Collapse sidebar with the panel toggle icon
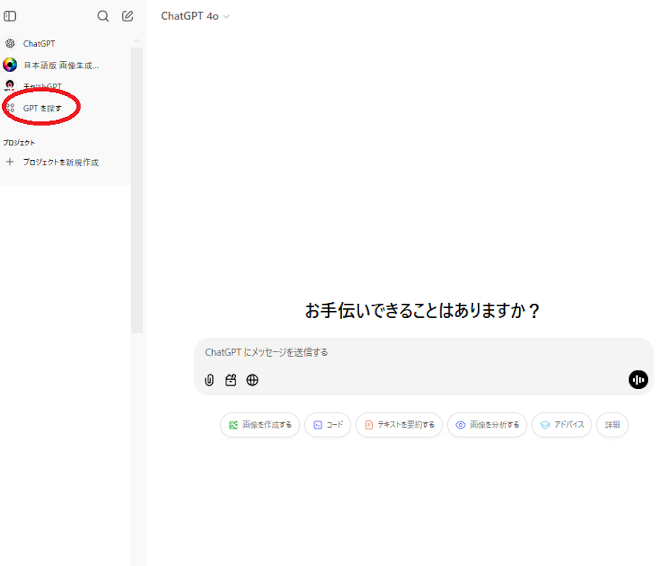The width and height of the screenshot is (669, 566). coord(10,16)
